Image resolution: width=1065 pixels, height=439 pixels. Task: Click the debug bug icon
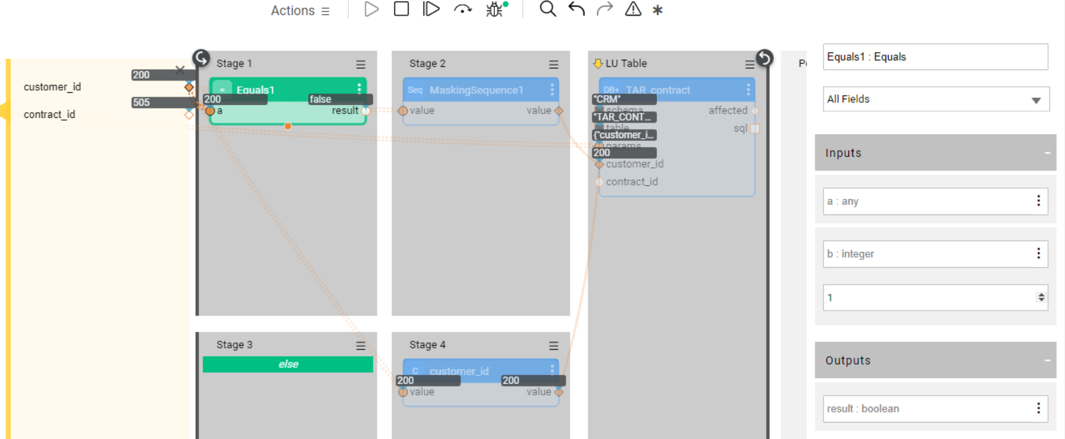495,10
